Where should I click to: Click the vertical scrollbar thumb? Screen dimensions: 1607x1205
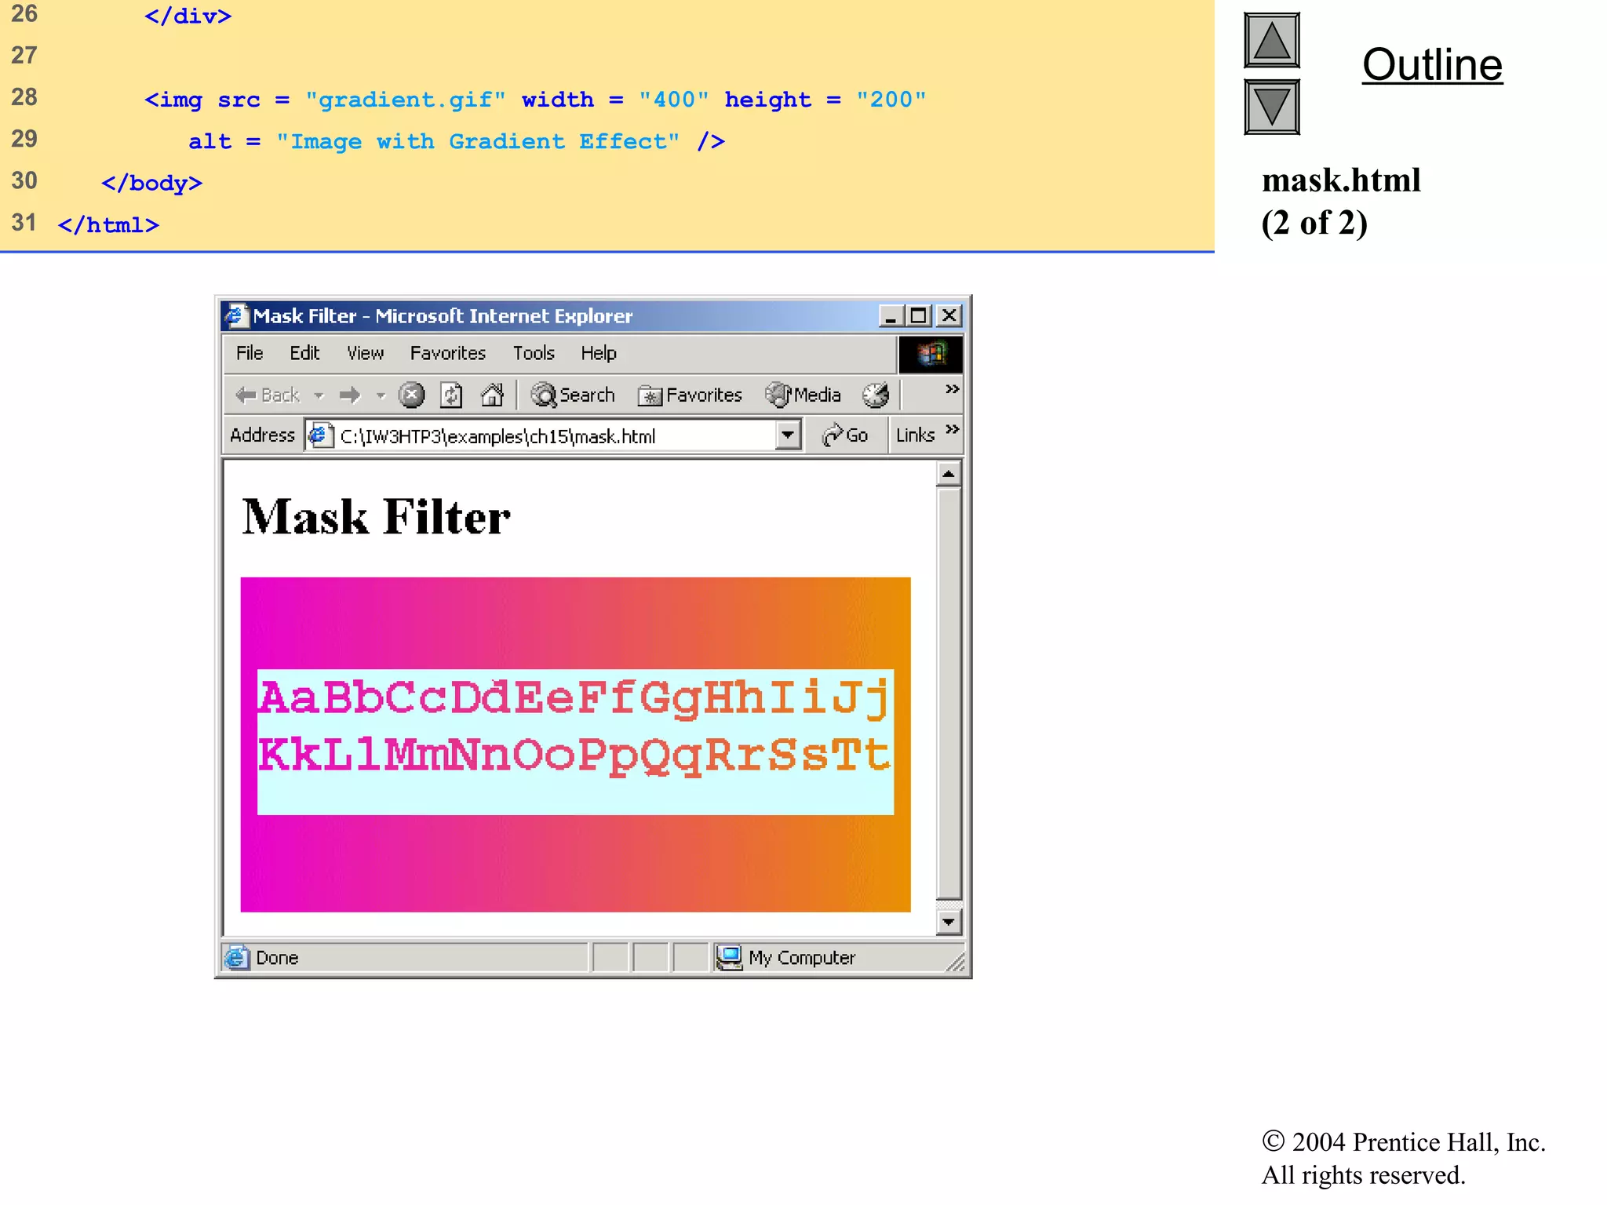tap(949, 693)
